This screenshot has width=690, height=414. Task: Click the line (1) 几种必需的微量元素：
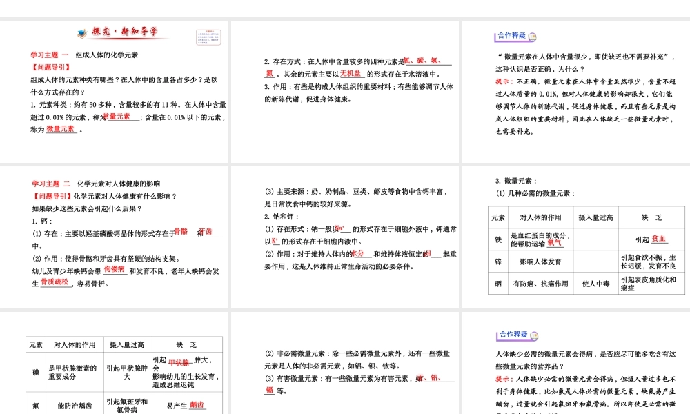(x=535, y=193)
